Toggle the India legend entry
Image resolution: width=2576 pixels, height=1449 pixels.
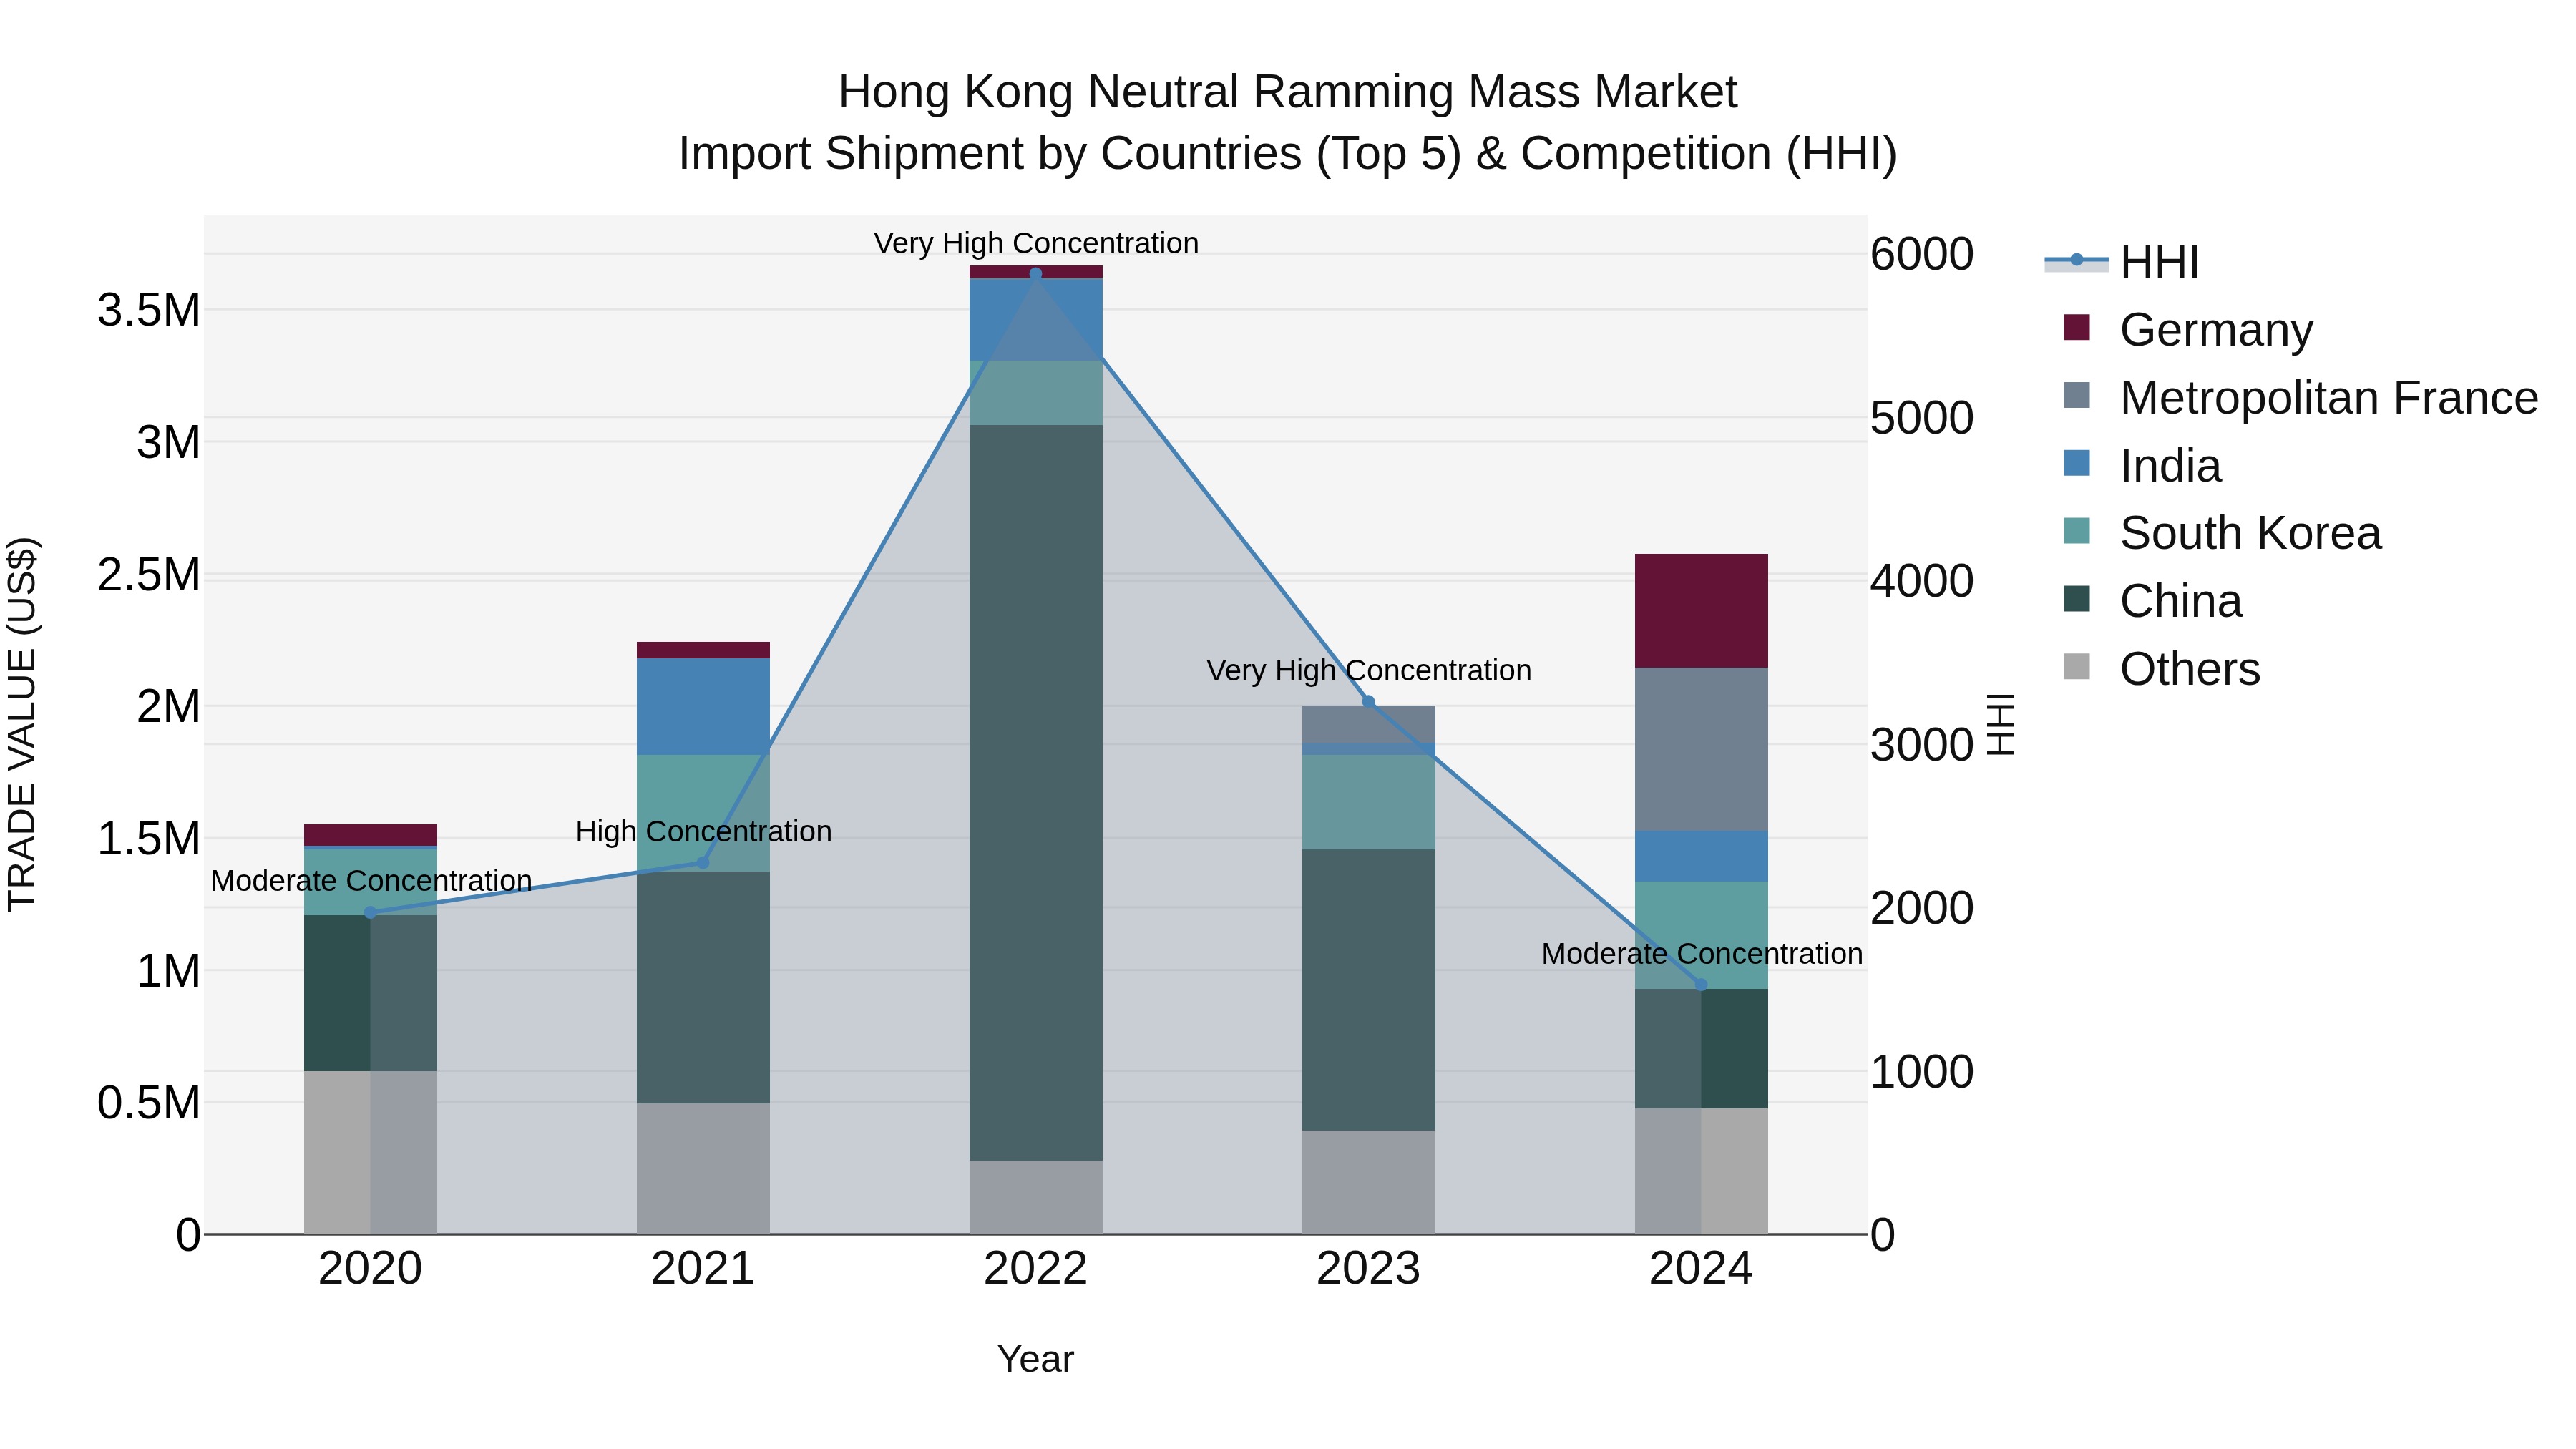(2142, 465)
